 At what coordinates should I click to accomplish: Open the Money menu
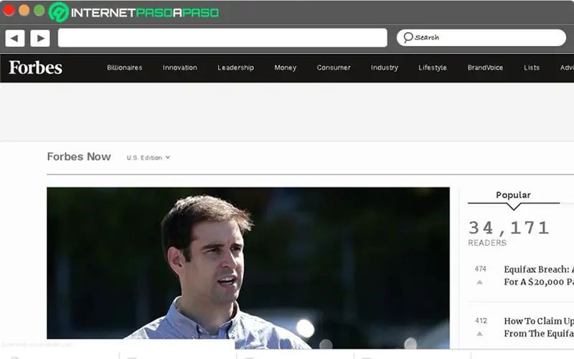285,67
